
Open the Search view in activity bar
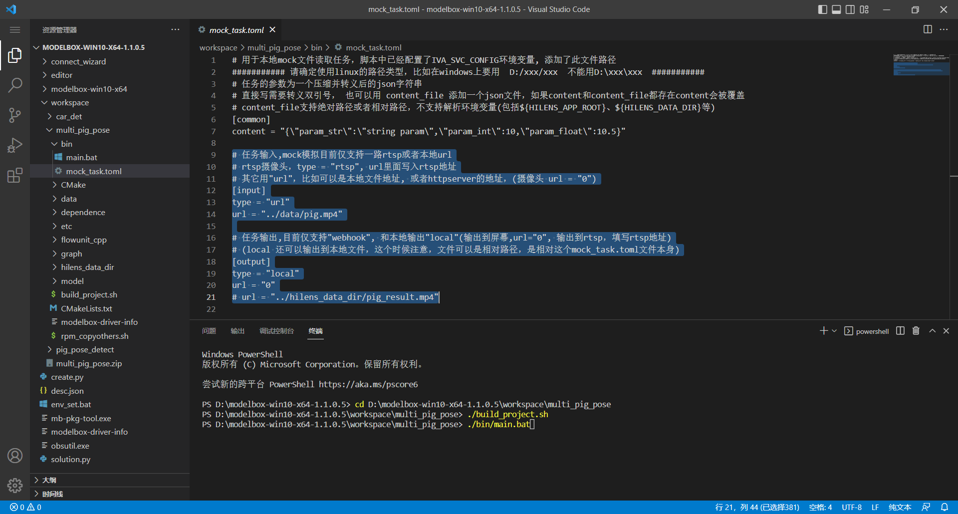point(15,85)
